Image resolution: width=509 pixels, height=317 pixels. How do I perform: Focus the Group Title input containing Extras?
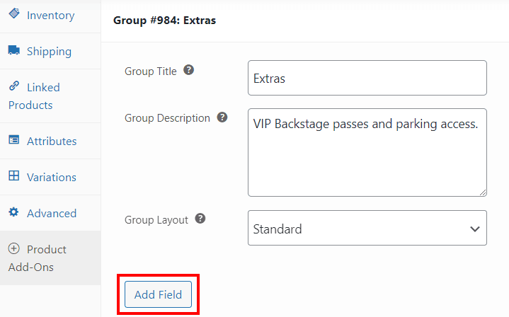tap(367, 78)
